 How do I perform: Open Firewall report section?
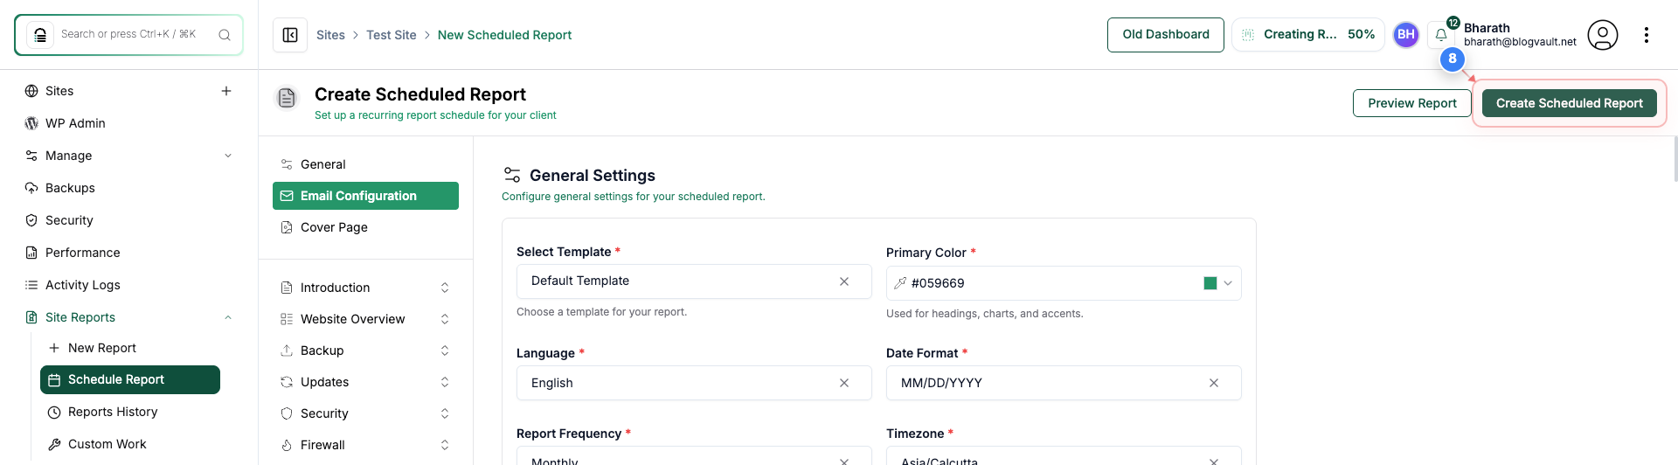(x=322, y=445)
